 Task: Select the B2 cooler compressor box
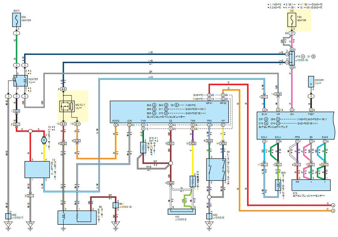[x=77, y=218]
